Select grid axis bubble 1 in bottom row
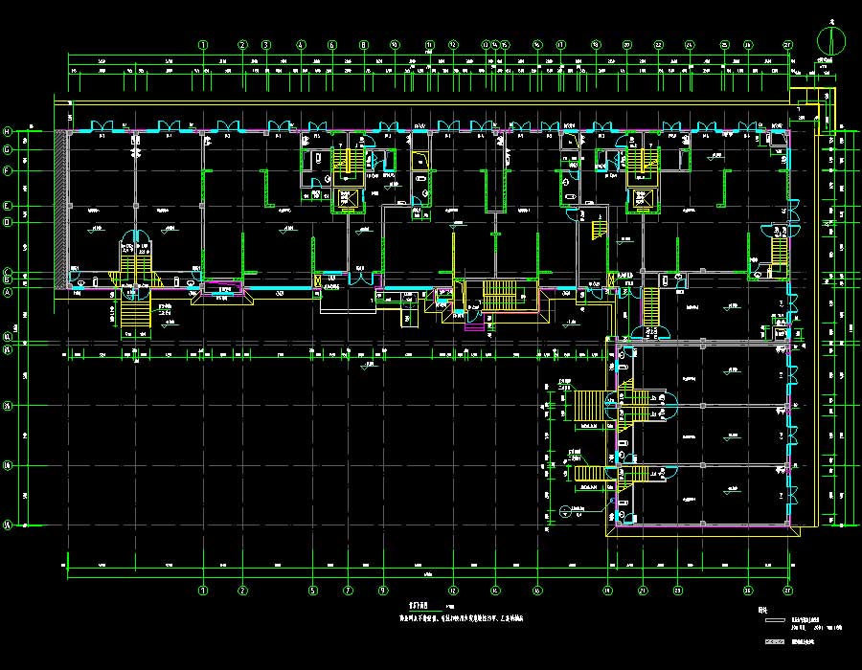 tap(203, 590)
